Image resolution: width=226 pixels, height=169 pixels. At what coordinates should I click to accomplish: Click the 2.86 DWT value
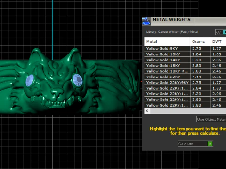(217, 77)
